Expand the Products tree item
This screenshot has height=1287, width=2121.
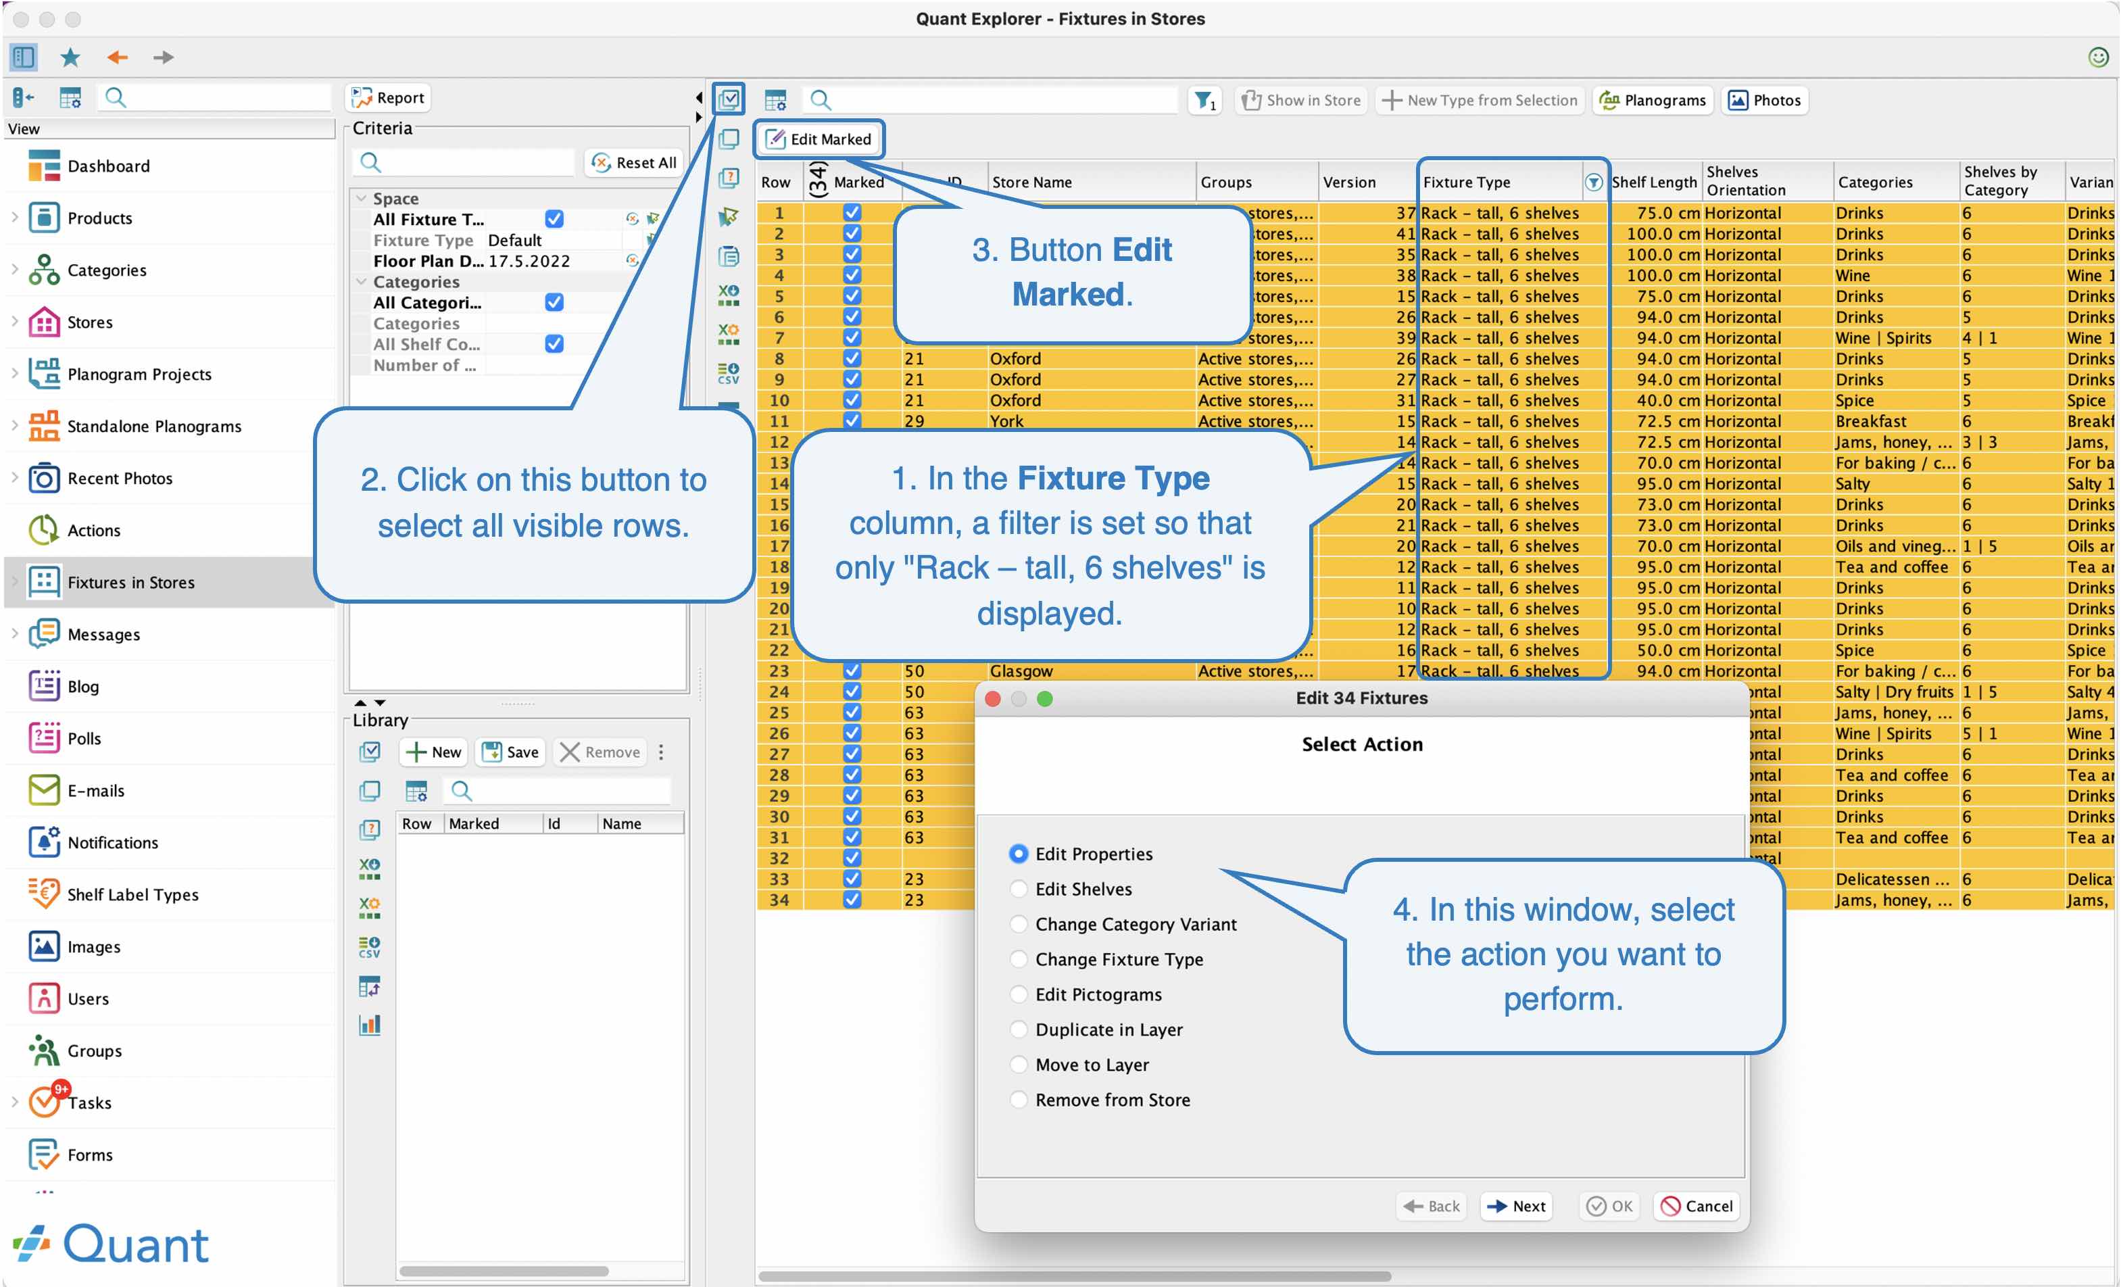[15, 218]
